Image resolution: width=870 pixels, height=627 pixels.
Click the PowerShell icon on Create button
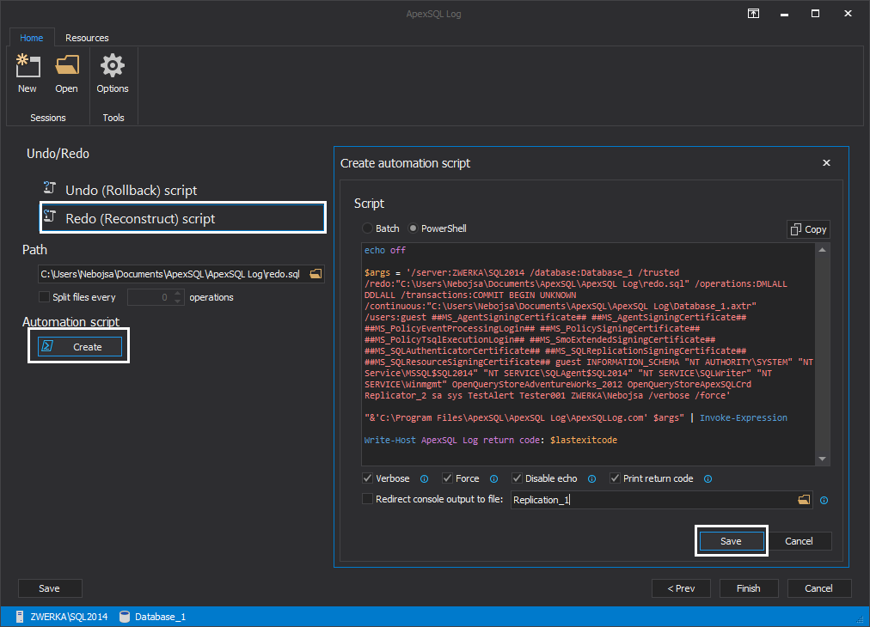pos(48,346)
